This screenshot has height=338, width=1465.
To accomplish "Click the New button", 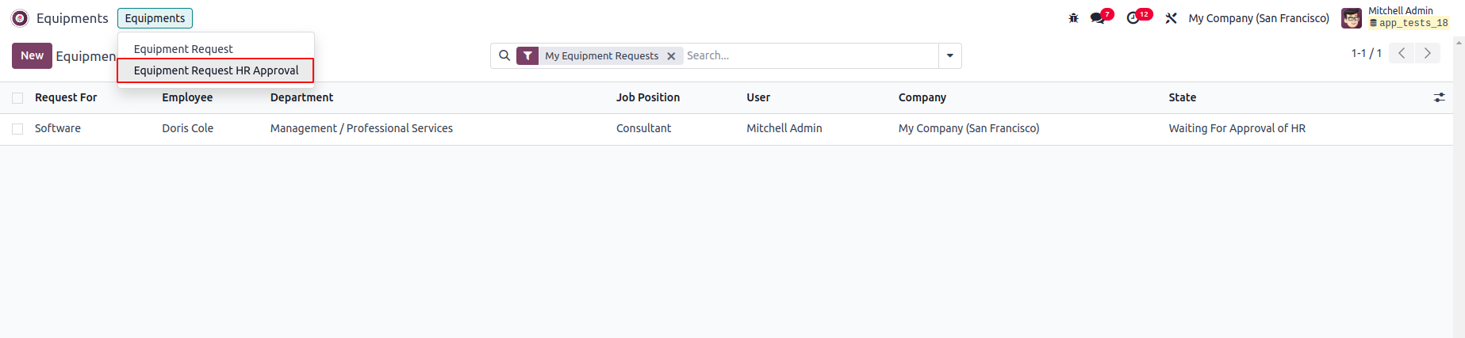I will tap(32, 55).
